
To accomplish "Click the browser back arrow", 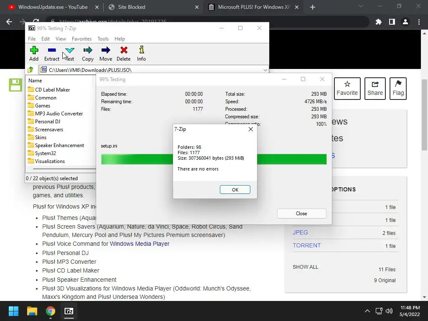I will pos(9,22).
